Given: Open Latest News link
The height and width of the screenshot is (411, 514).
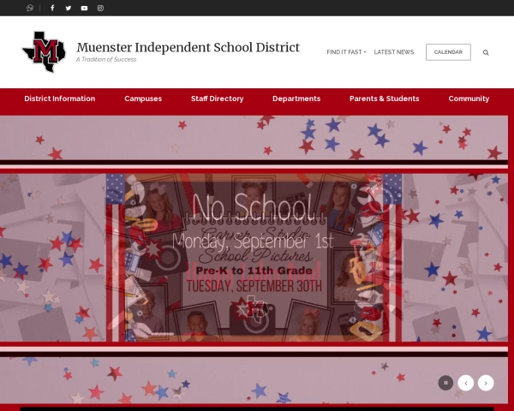Looking at the screenshot, I should (x=394, y=52).
